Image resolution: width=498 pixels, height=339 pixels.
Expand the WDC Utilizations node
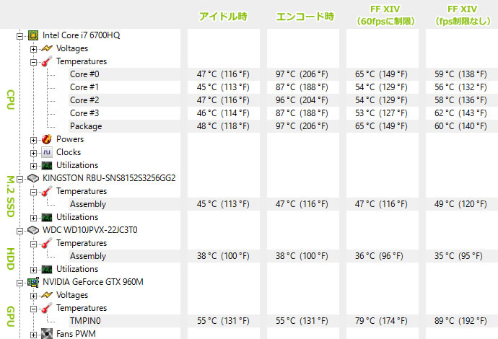(x=33, y=270)
